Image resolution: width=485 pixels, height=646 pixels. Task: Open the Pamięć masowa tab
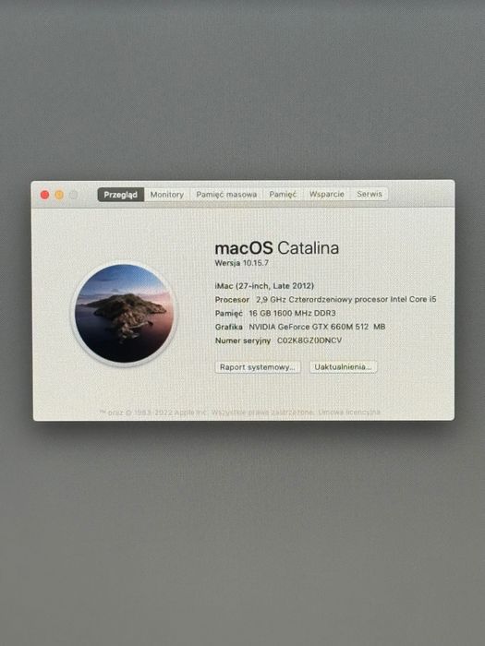point(226,195)
